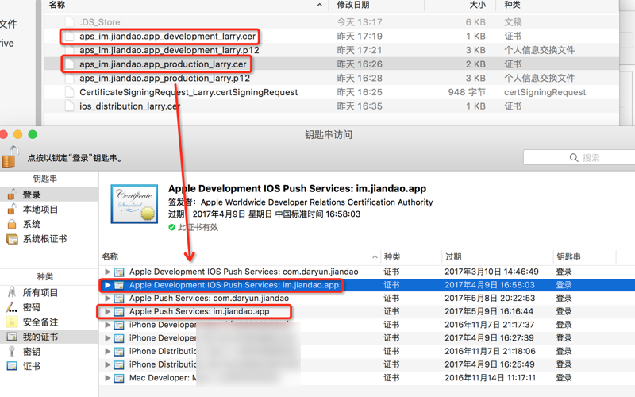
Task: Click file icon of ios_distribution_larry.cer
Action: (70, 106)
